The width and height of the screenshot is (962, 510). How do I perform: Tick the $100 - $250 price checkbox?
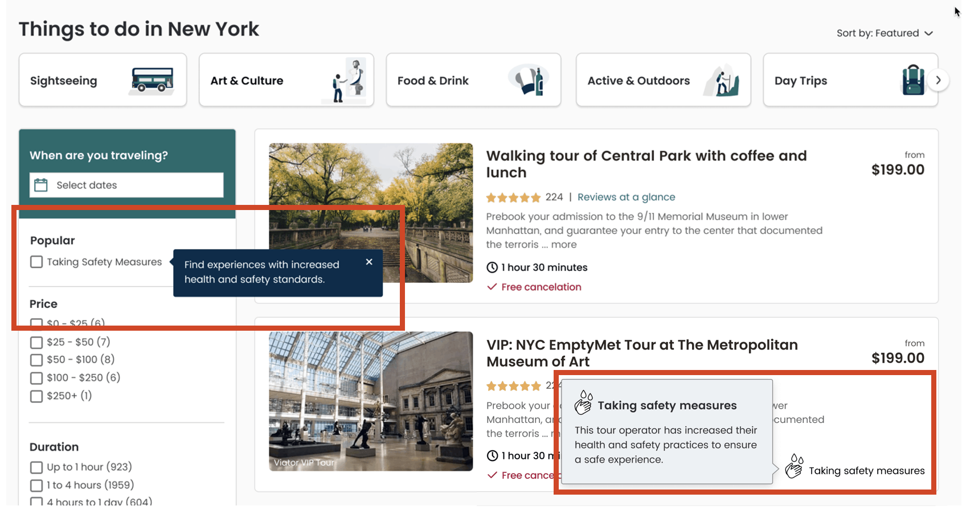coord(36,378)
